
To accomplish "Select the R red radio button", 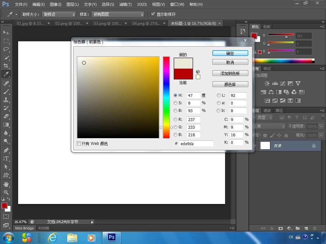I will point(175,119).
